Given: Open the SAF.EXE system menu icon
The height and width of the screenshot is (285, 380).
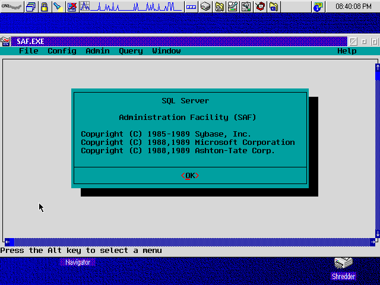Looking at the screenshot, I should (5, 42).
